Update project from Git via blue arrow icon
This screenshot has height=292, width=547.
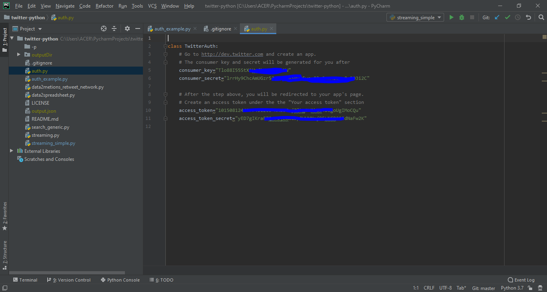coord(497,17)
